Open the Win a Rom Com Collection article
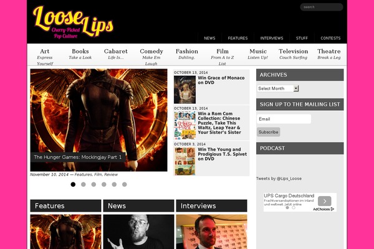The image size is (374, 249). tap(219, 123)
